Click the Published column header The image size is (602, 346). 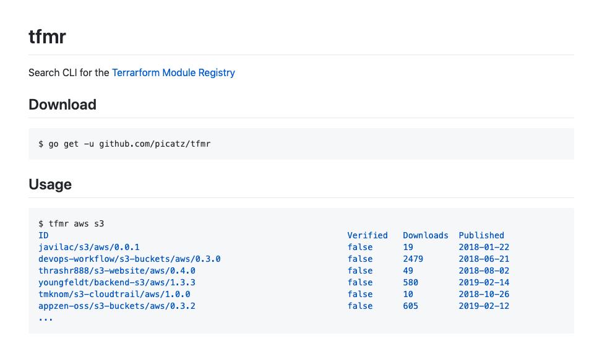click(x=481, y=235)
